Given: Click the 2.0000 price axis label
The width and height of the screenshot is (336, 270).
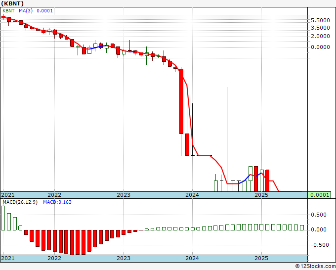Looking at the screenshot, I should (x=320, y=36).
